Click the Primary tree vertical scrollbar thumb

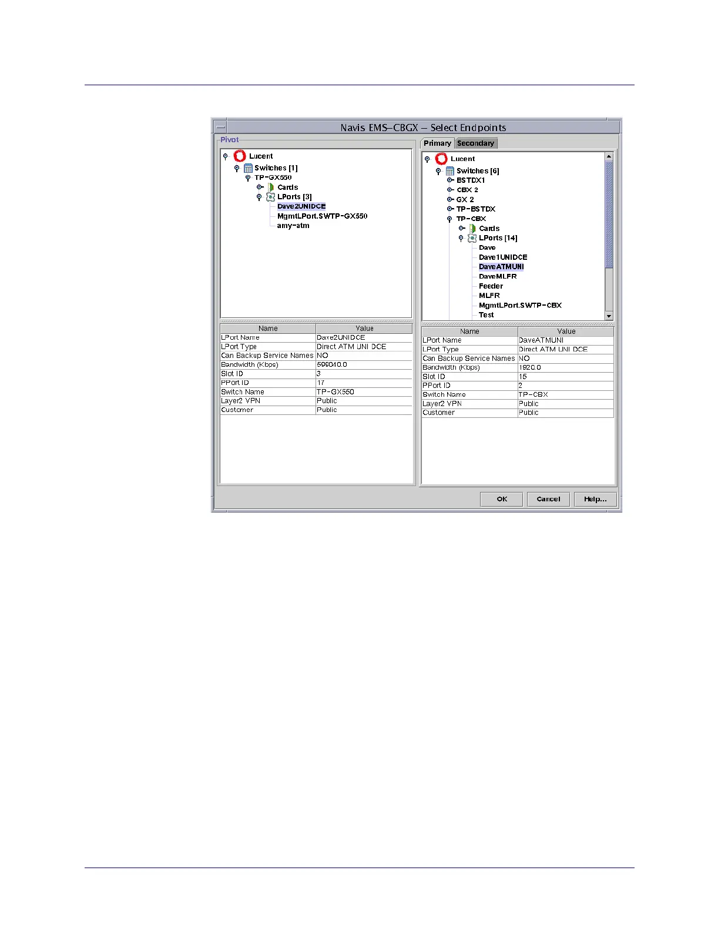609,215
